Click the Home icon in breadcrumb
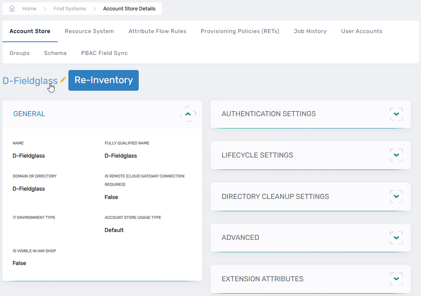This screenshot has width=421, height=296. tap(12, 8)
